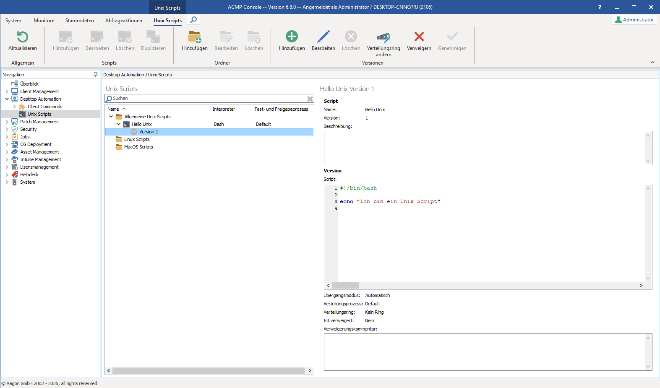Collapse the Desktop Automation node
This screenshot has width=660, height=388.
(x=7, y=99)
